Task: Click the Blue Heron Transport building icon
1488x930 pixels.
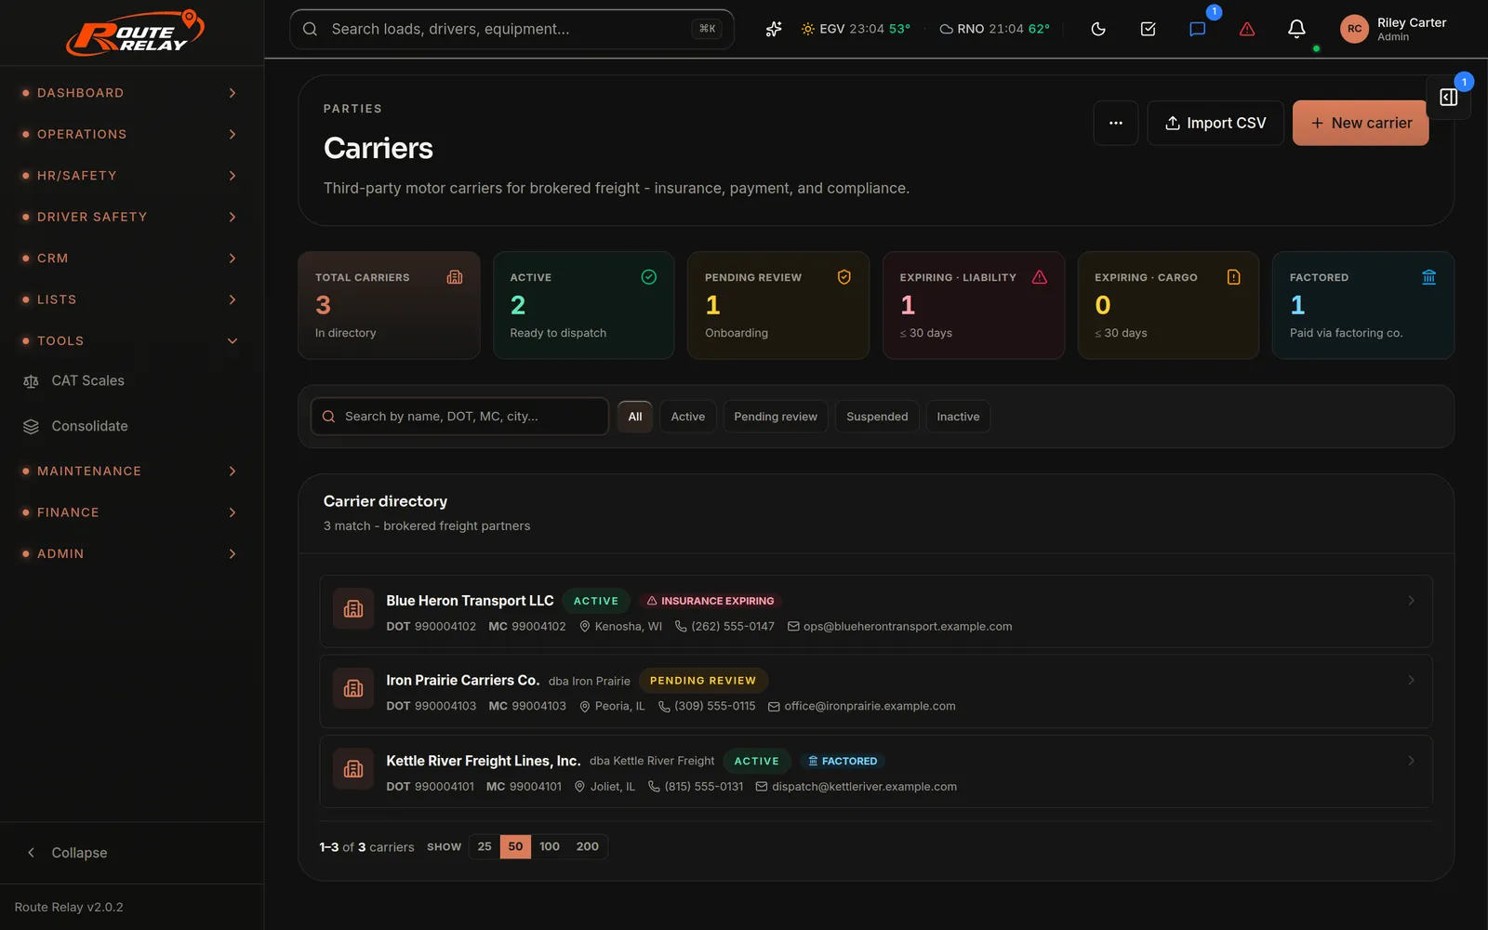Action: click(x=353, y=609)
